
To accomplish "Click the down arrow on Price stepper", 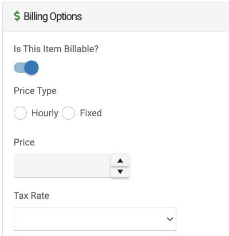I will [x=120, y=172].
